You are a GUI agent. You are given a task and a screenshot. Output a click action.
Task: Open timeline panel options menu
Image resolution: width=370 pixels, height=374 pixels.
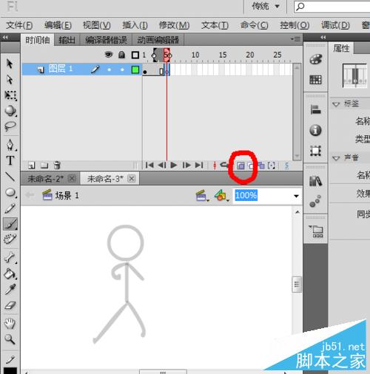tap(295, 39)
